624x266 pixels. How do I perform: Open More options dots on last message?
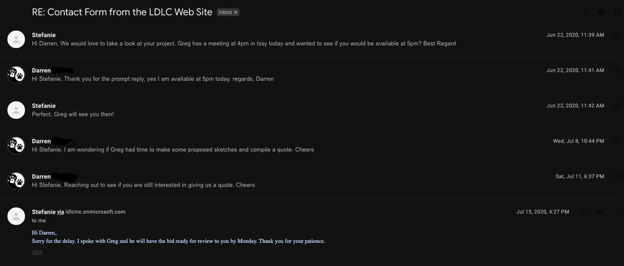616,212
